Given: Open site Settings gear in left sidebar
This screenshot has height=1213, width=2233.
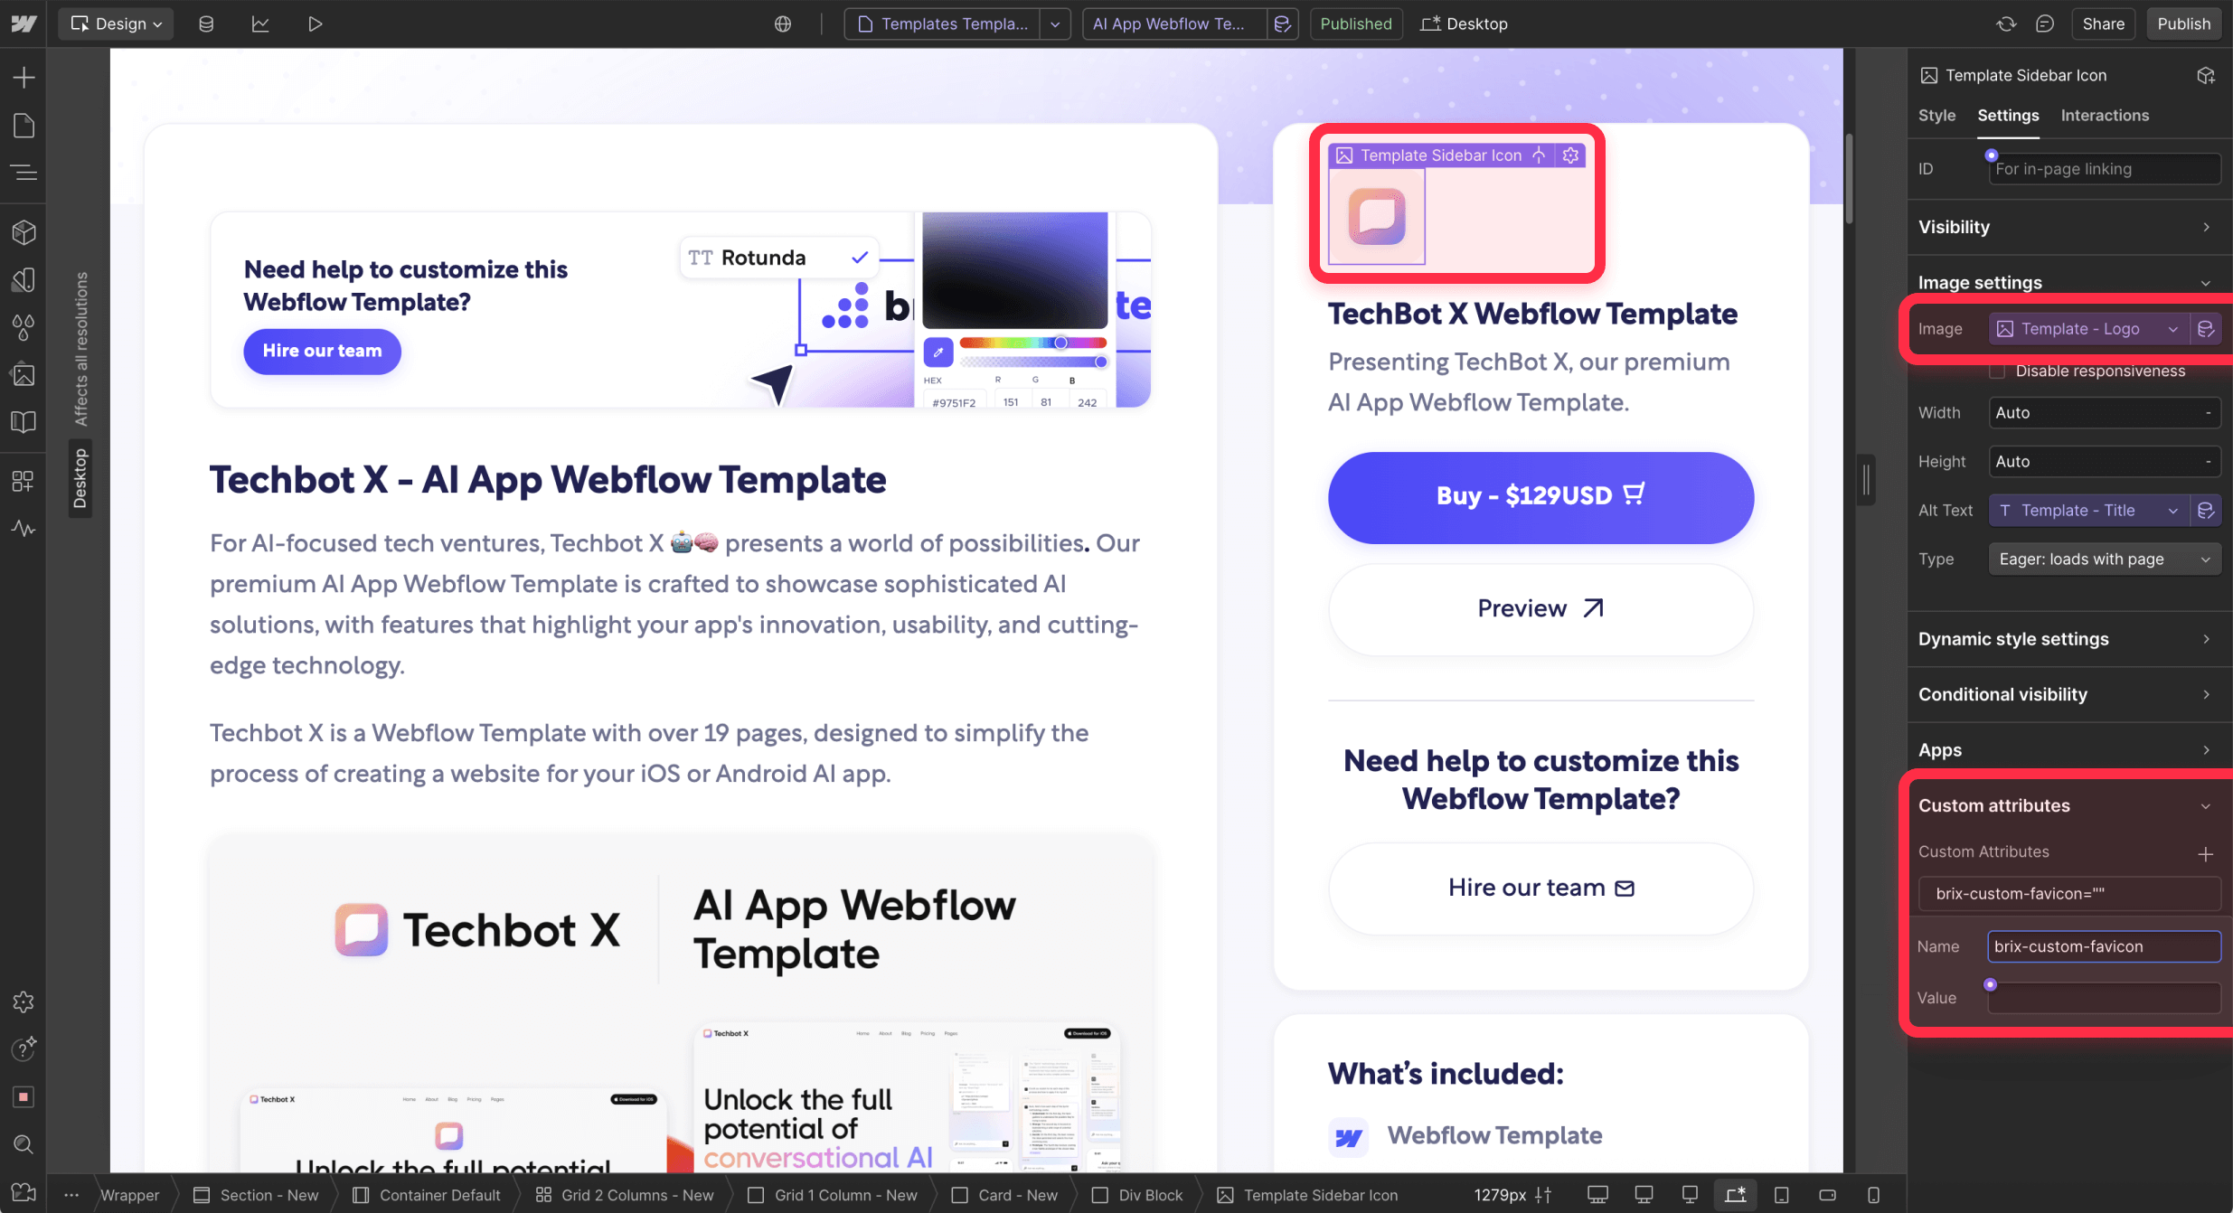Looking at the screenshot, I should [x=24, y=1001].
